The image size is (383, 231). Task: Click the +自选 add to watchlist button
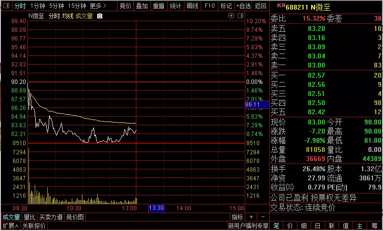(243, 6)
